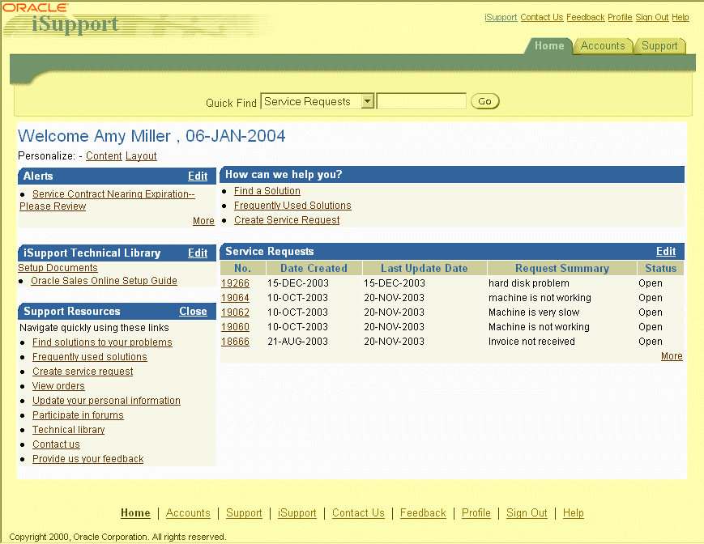This screenshot has width=704, height=544.
Task: Open service request 19266
Action: tap(235, 283)
